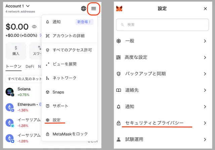Open 高度な設定 settings row
Viewport: 215px width, 150px height.
point(162,57)
